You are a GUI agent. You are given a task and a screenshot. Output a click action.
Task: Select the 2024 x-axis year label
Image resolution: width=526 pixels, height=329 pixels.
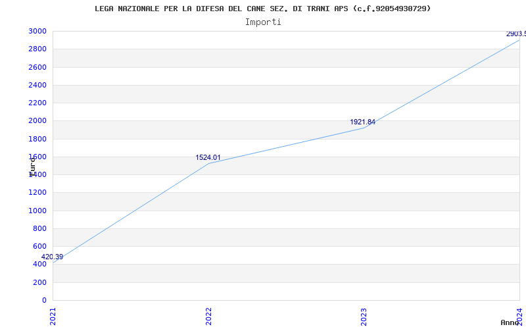(519, 316)
